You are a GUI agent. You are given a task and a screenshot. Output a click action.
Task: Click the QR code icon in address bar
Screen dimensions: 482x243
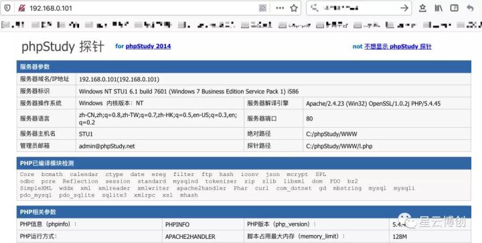[263, 8]
